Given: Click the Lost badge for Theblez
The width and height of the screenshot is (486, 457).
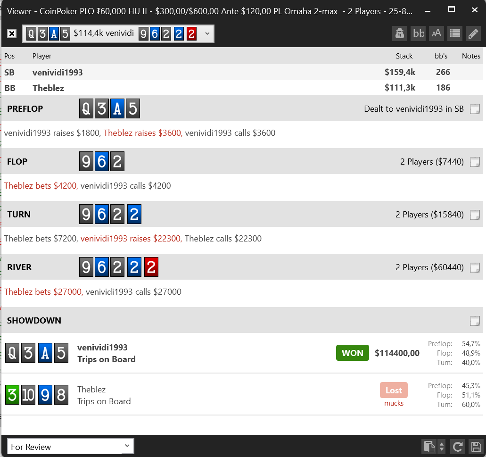Looking at the screenshot, I should point(394,390).
